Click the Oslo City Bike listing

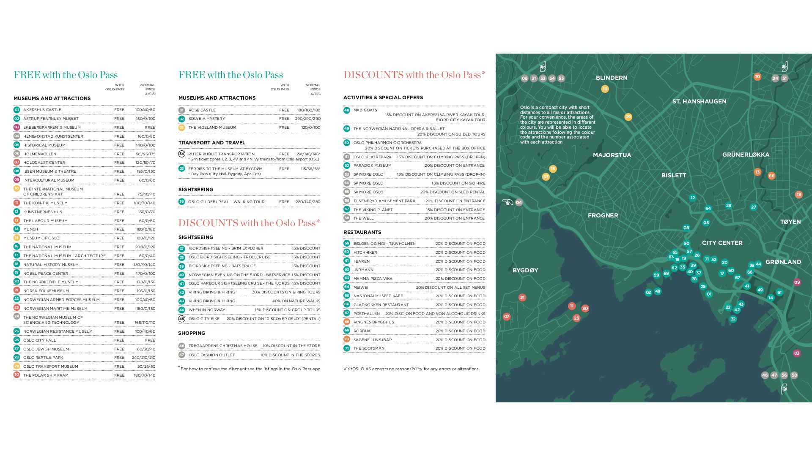coord(204,319)
